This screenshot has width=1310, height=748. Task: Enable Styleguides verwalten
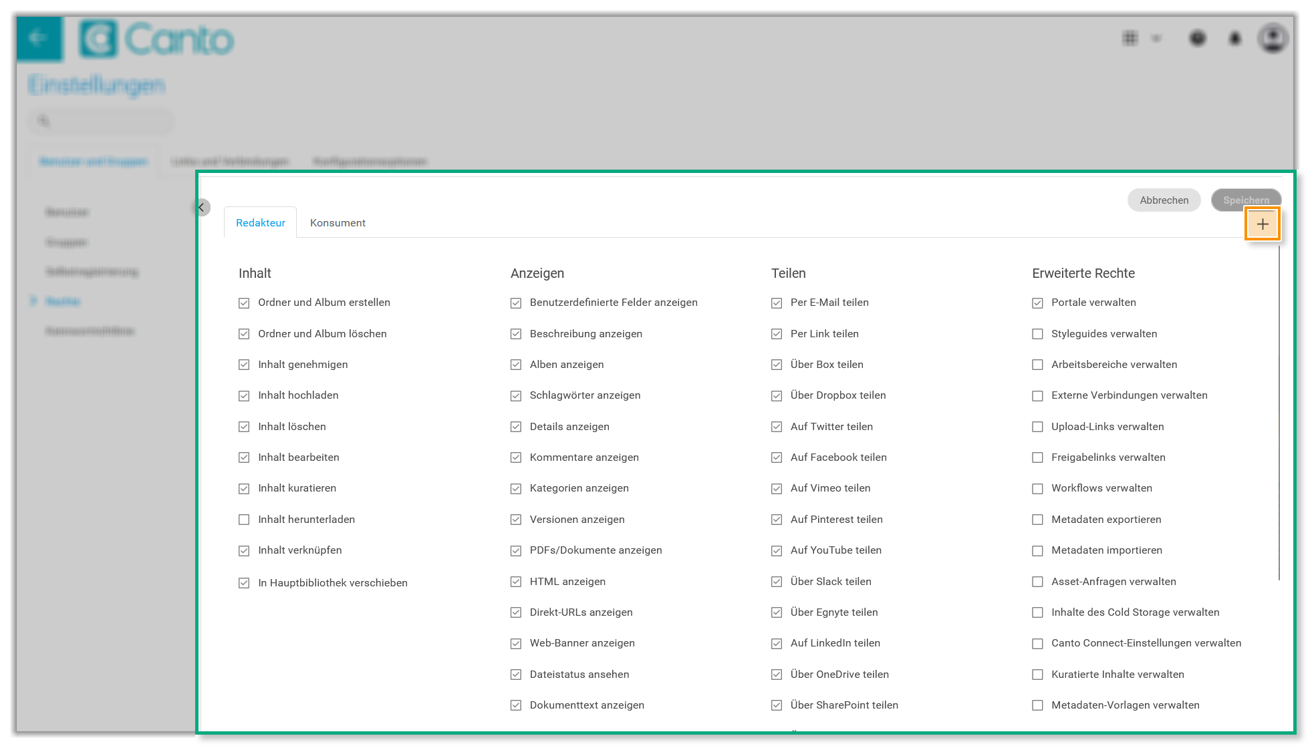(x=1037, y=334)
